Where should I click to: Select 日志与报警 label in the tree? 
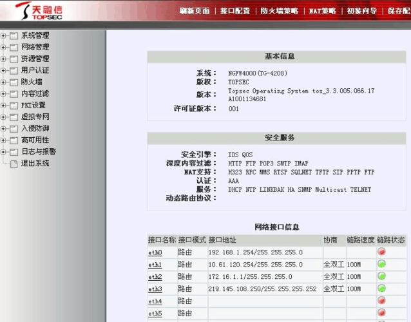[x=39, y=152]
